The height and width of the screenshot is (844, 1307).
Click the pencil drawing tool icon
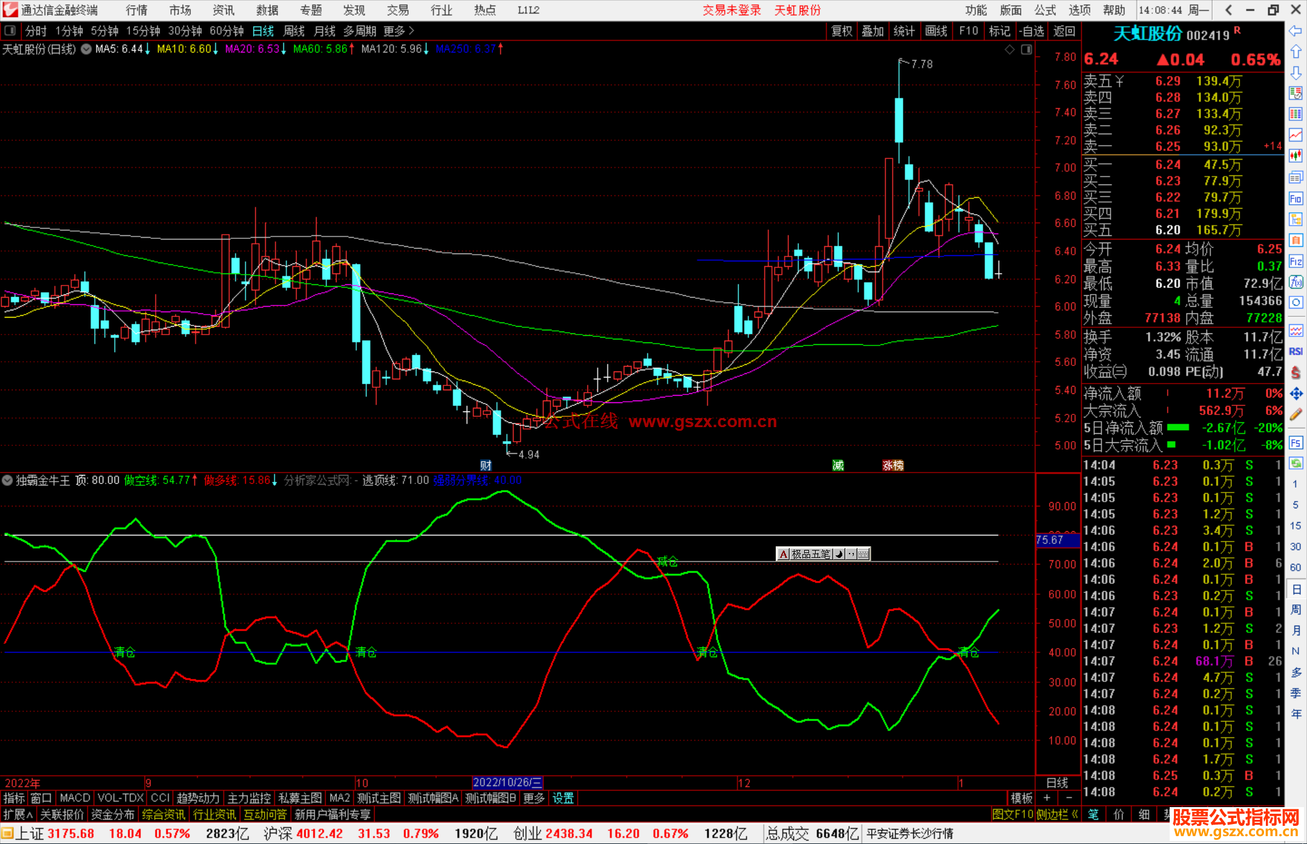pos(1296,415)
